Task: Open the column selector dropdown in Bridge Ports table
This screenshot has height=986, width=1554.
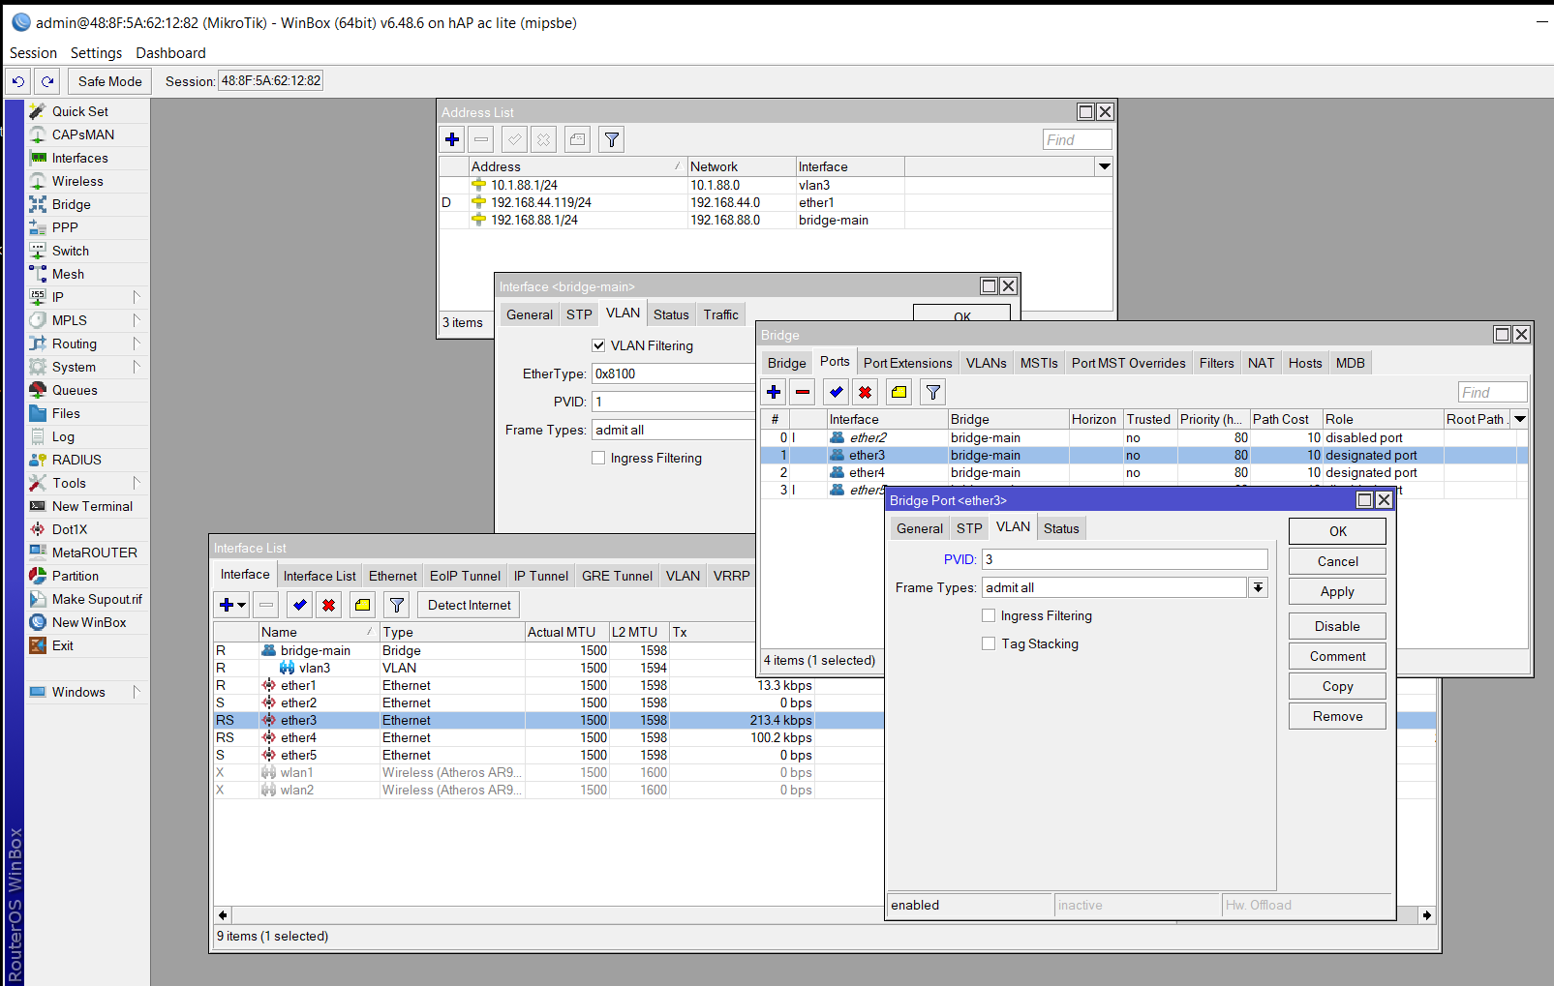Action: (1520, 419)
